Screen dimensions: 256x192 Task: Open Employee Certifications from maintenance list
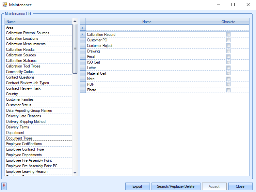pos(24,144)
